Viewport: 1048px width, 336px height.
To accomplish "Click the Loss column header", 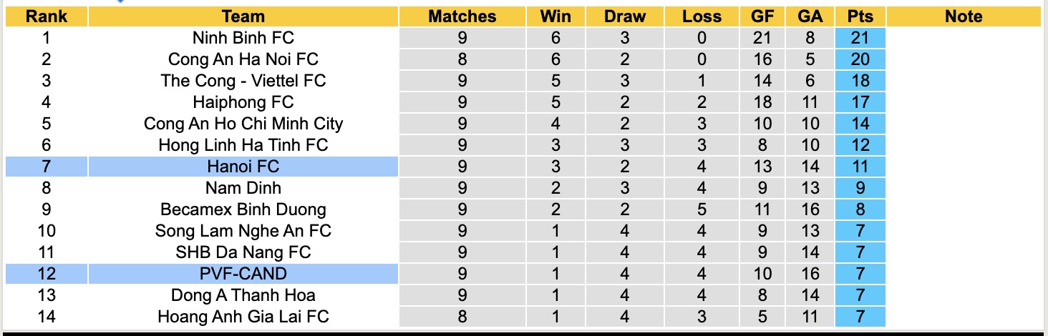I will click(x=702, y=16).
